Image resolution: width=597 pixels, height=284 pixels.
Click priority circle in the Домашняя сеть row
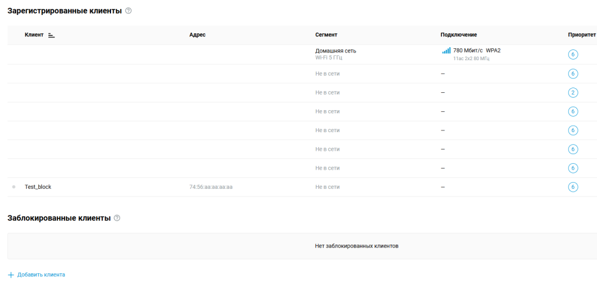click(x=573, y=54)
